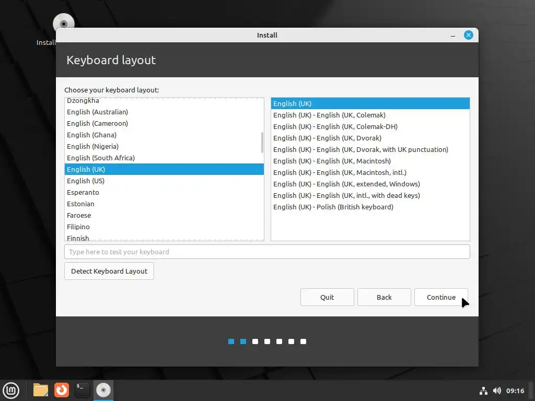Image resolution: width=535 pixels, height=401 pixels.
Task: Select Filipino layout
Action: [164, 227]
